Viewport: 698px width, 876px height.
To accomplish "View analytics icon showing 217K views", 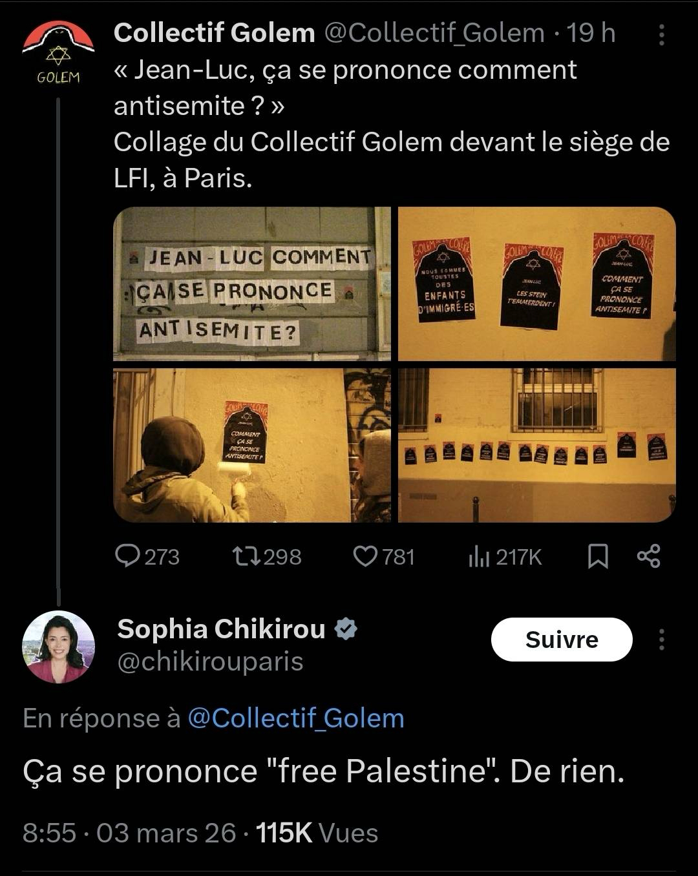I will pos(479,556).
